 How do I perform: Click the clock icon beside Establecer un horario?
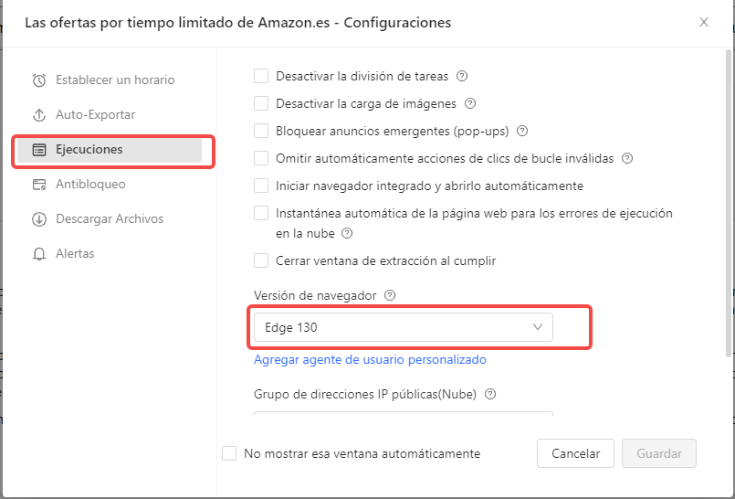pyautogui.click(x=39, y=80)
